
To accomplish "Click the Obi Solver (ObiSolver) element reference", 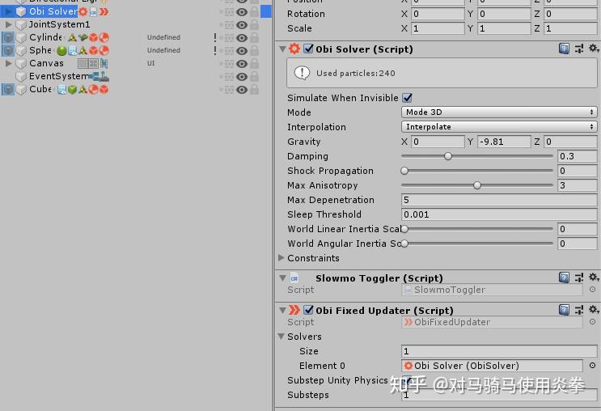I will 492,366.
